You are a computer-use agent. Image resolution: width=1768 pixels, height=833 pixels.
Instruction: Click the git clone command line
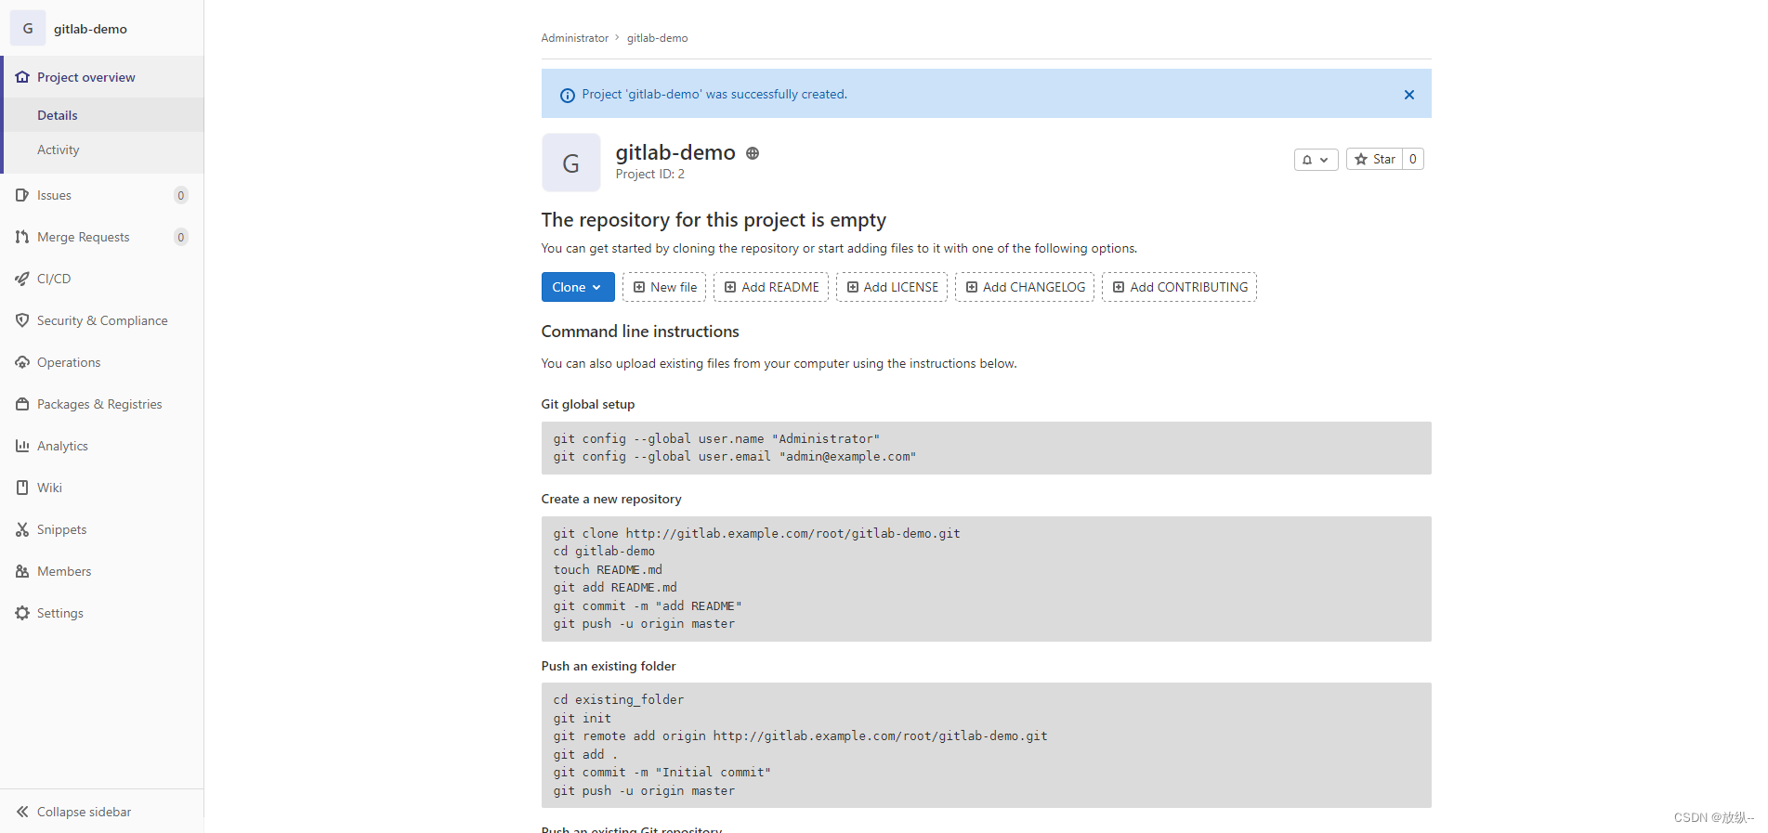[756, 533]
